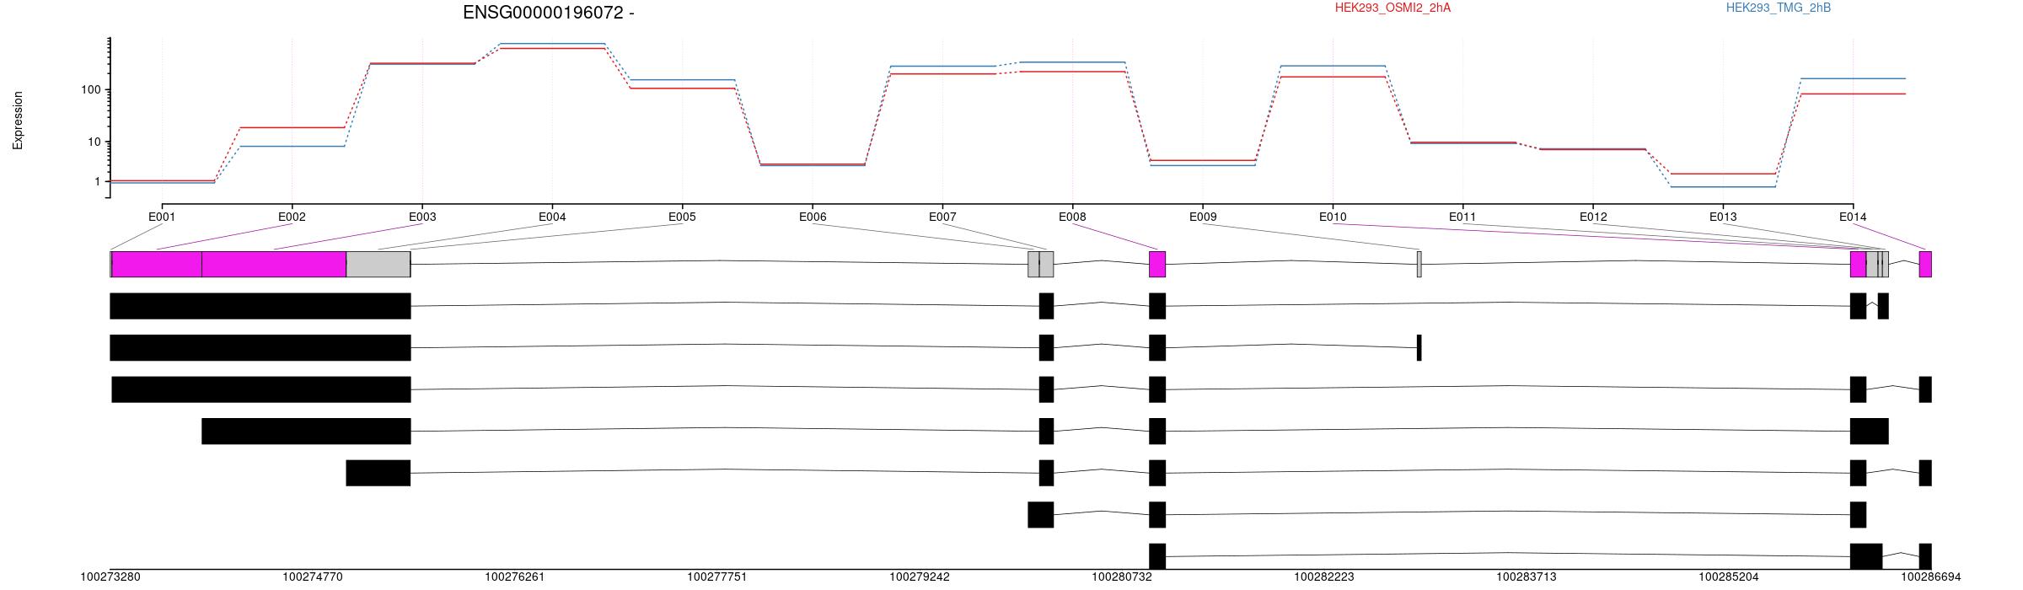Select the sixth transcript's wide first exon

[x=1040, y=514]
